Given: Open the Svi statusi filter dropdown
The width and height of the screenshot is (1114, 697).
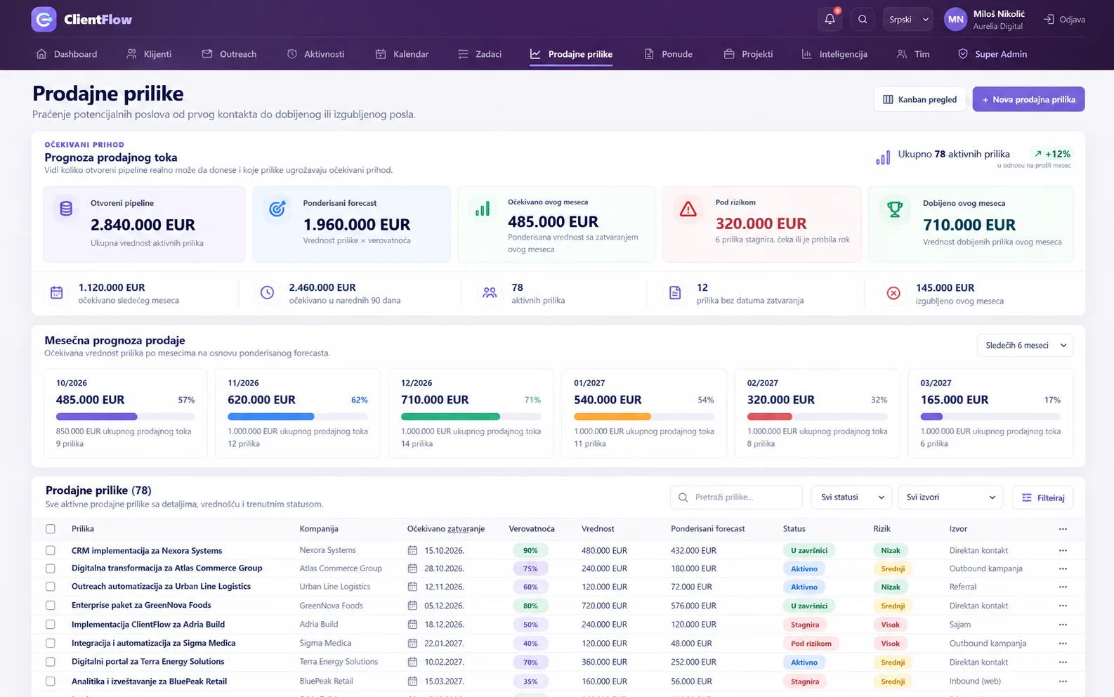Looking at the screenshot, I should 851,497.
